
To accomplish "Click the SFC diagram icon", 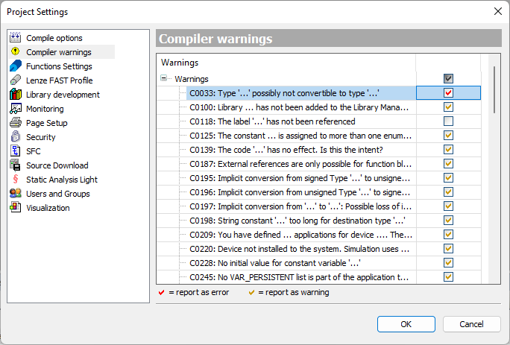I will [x=16, y=151].
